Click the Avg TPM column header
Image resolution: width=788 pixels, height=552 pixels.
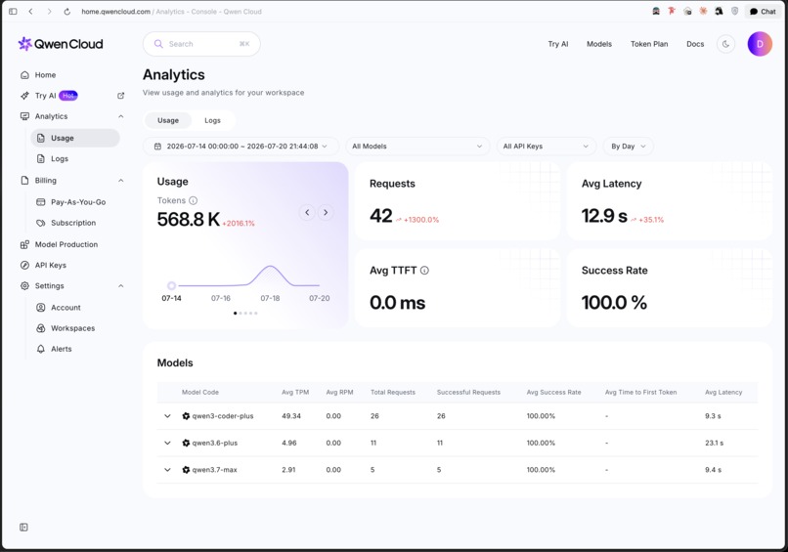click(295, 393)
